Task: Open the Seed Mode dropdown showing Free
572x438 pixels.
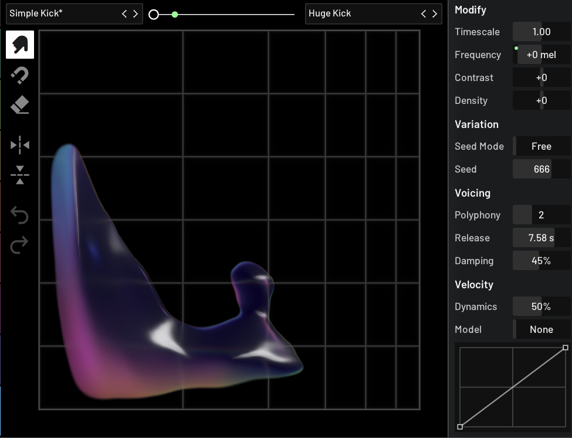Action: 541,146
